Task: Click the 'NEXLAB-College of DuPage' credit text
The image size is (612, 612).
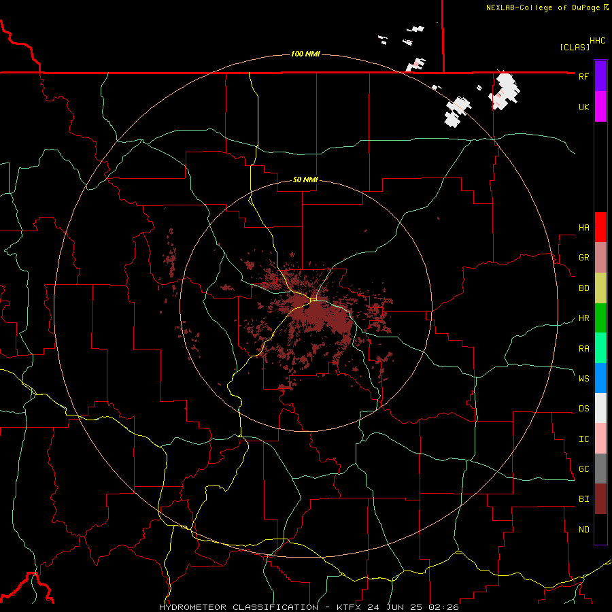Action: [x=544, y=7]
